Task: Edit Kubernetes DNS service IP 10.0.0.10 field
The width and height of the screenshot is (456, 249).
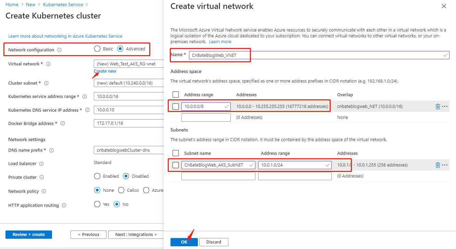Action: pyautogui.click(x=129, y=110)
